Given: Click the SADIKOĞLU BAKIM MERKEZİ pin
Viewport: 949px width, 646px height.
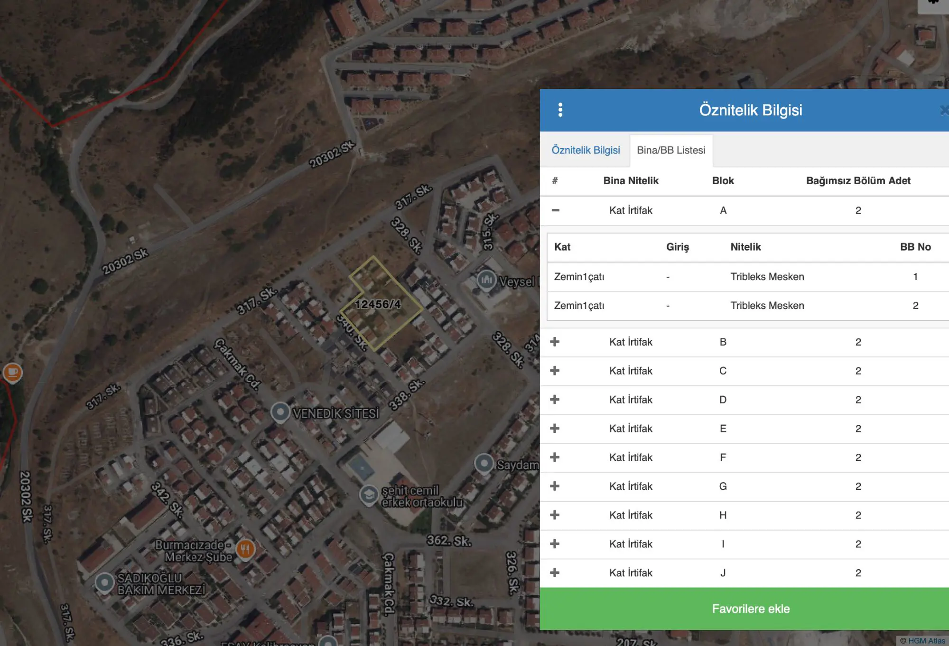Looking at the screenshot, I should (x=104, y=583).
